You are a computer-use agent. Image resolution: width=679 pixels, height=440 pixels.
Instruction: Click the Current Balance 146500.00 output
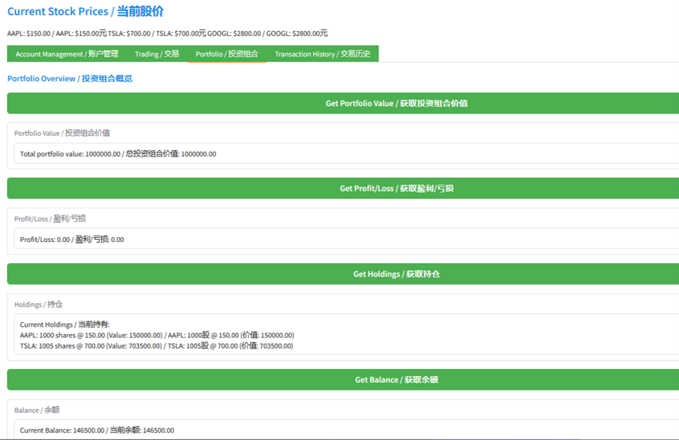click(97, 430)
